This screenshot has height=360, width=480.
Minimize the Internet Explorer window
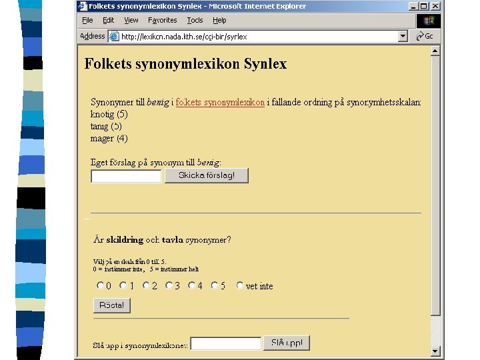(413, 6)
